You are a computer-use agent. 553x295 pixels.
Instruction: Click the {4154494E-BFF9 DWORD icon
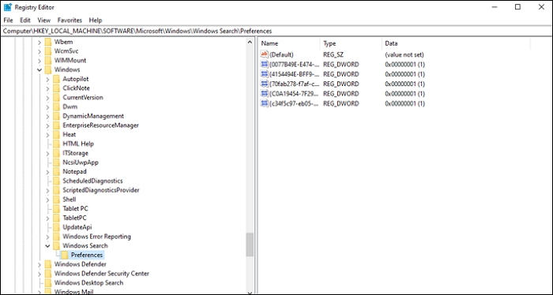(x=264, y=74)
